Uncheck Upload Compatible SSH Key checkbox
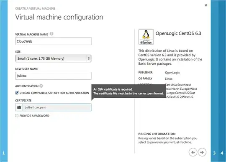Image resolution: width=226 pixels, height=162 pixels. coord(17,93)
